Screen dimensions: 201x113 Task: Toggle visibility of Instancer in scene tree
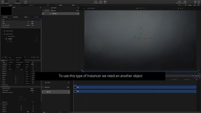click(37, 39)
